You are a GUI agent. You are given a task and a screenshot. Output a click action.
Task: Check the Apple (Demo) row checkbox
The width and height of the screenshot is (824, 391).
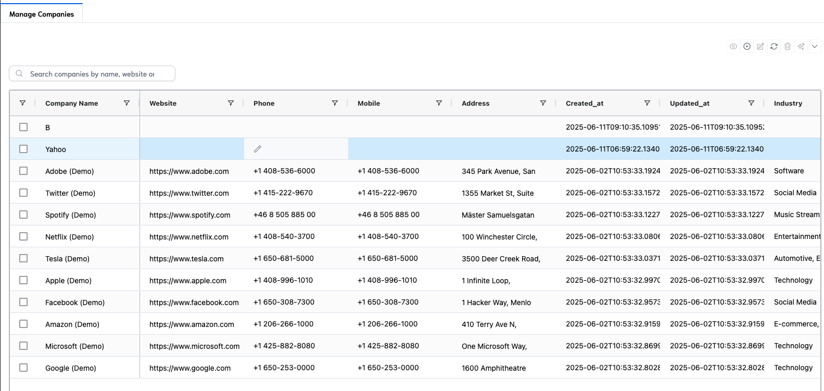pos(23,280)
